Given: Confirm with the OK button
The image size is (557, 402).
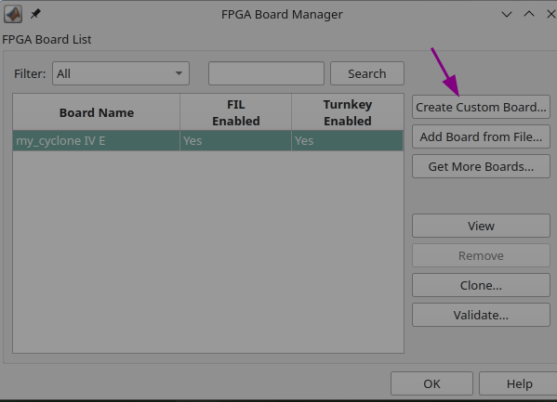Looking at the screenshot, I should point(431,383).
